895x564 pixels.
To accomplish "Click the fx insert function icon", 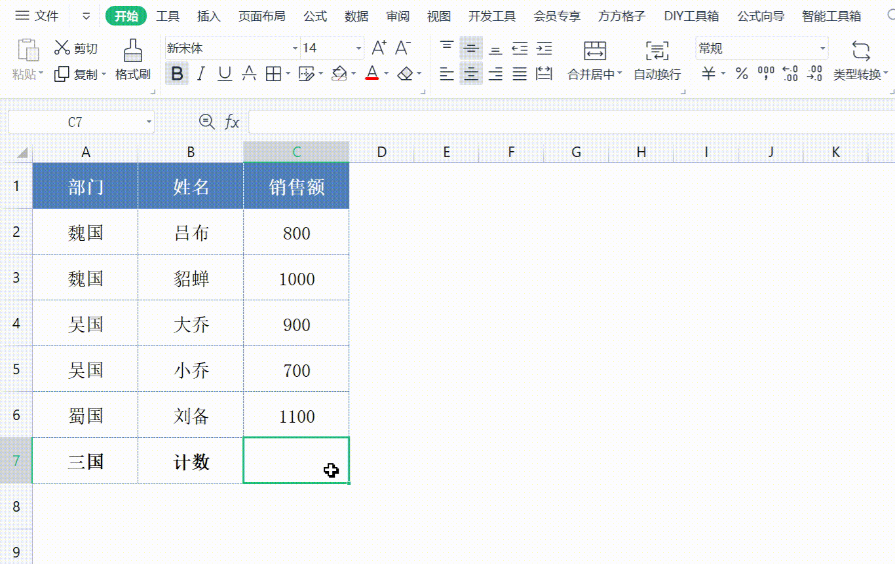I will 232,122.
